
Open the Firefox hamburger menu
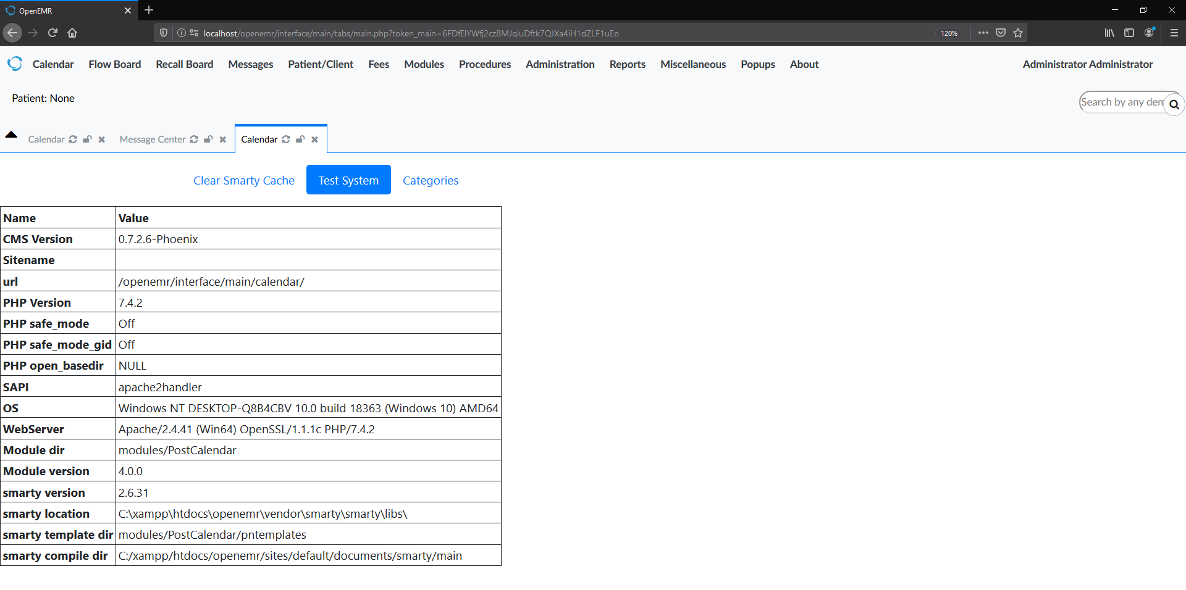click(x=1173, y=33)
